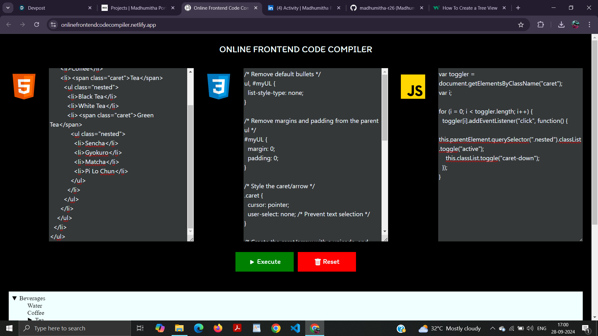Show hidden system tray icons chevron

pos(492,328)
